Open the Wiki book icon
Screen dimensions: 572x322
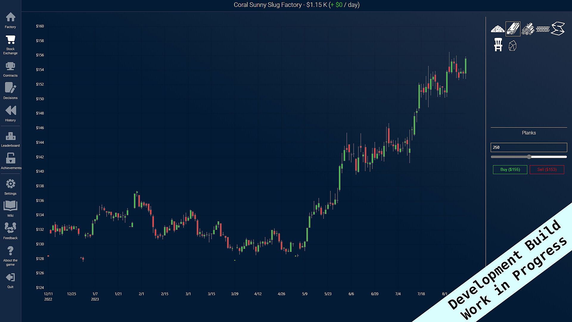[x=10, y=209]
